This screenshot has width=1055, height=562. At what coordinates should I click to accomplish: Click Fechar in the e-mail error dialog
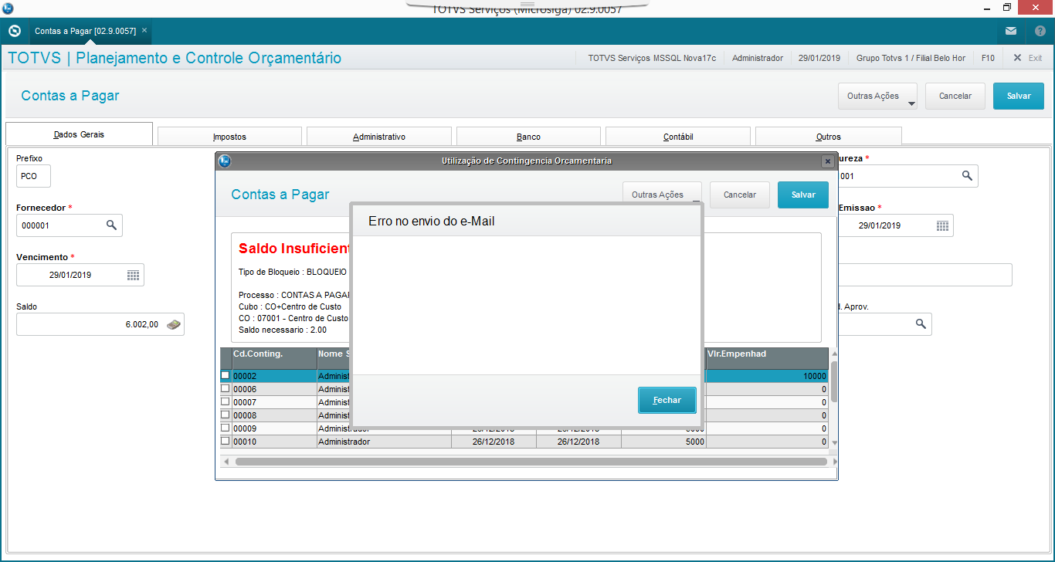(667, 400)
